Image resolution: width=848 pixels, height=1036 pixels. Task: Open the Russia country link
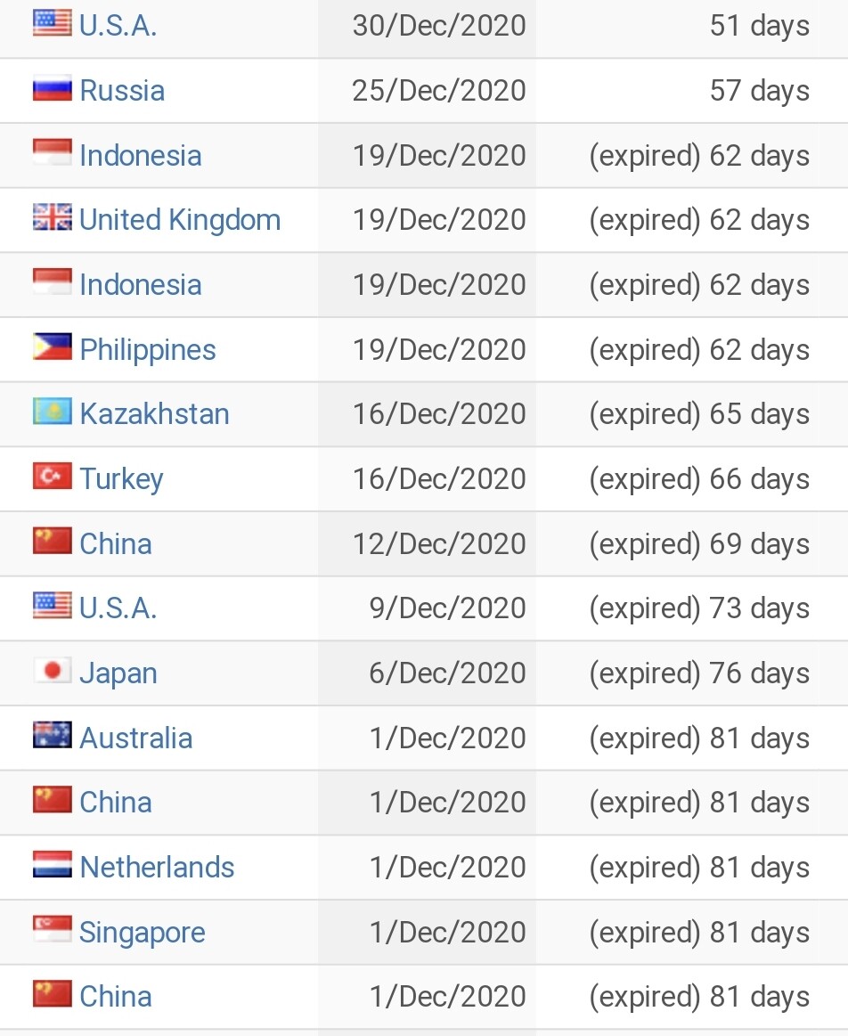pos(122,91)
